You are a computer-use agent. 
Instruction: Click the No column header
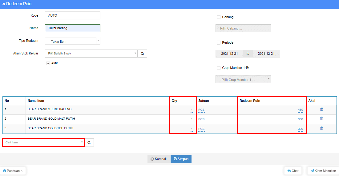(x=7, y=101)
